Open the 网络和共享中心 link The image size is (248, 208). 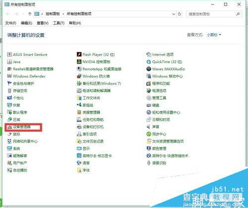point(25,141)
